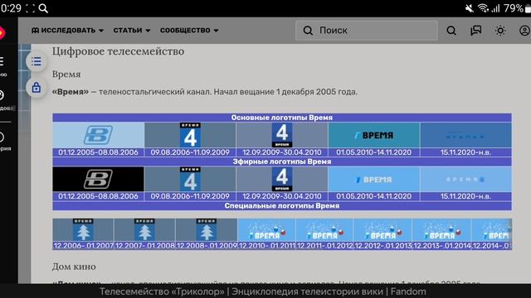Viewport: 531px width, 298px height.
Task: Open the New Year ВРЕМЯ logo 12.2013-01.2014
Action: pyautogui.click(x=441, y=230)
